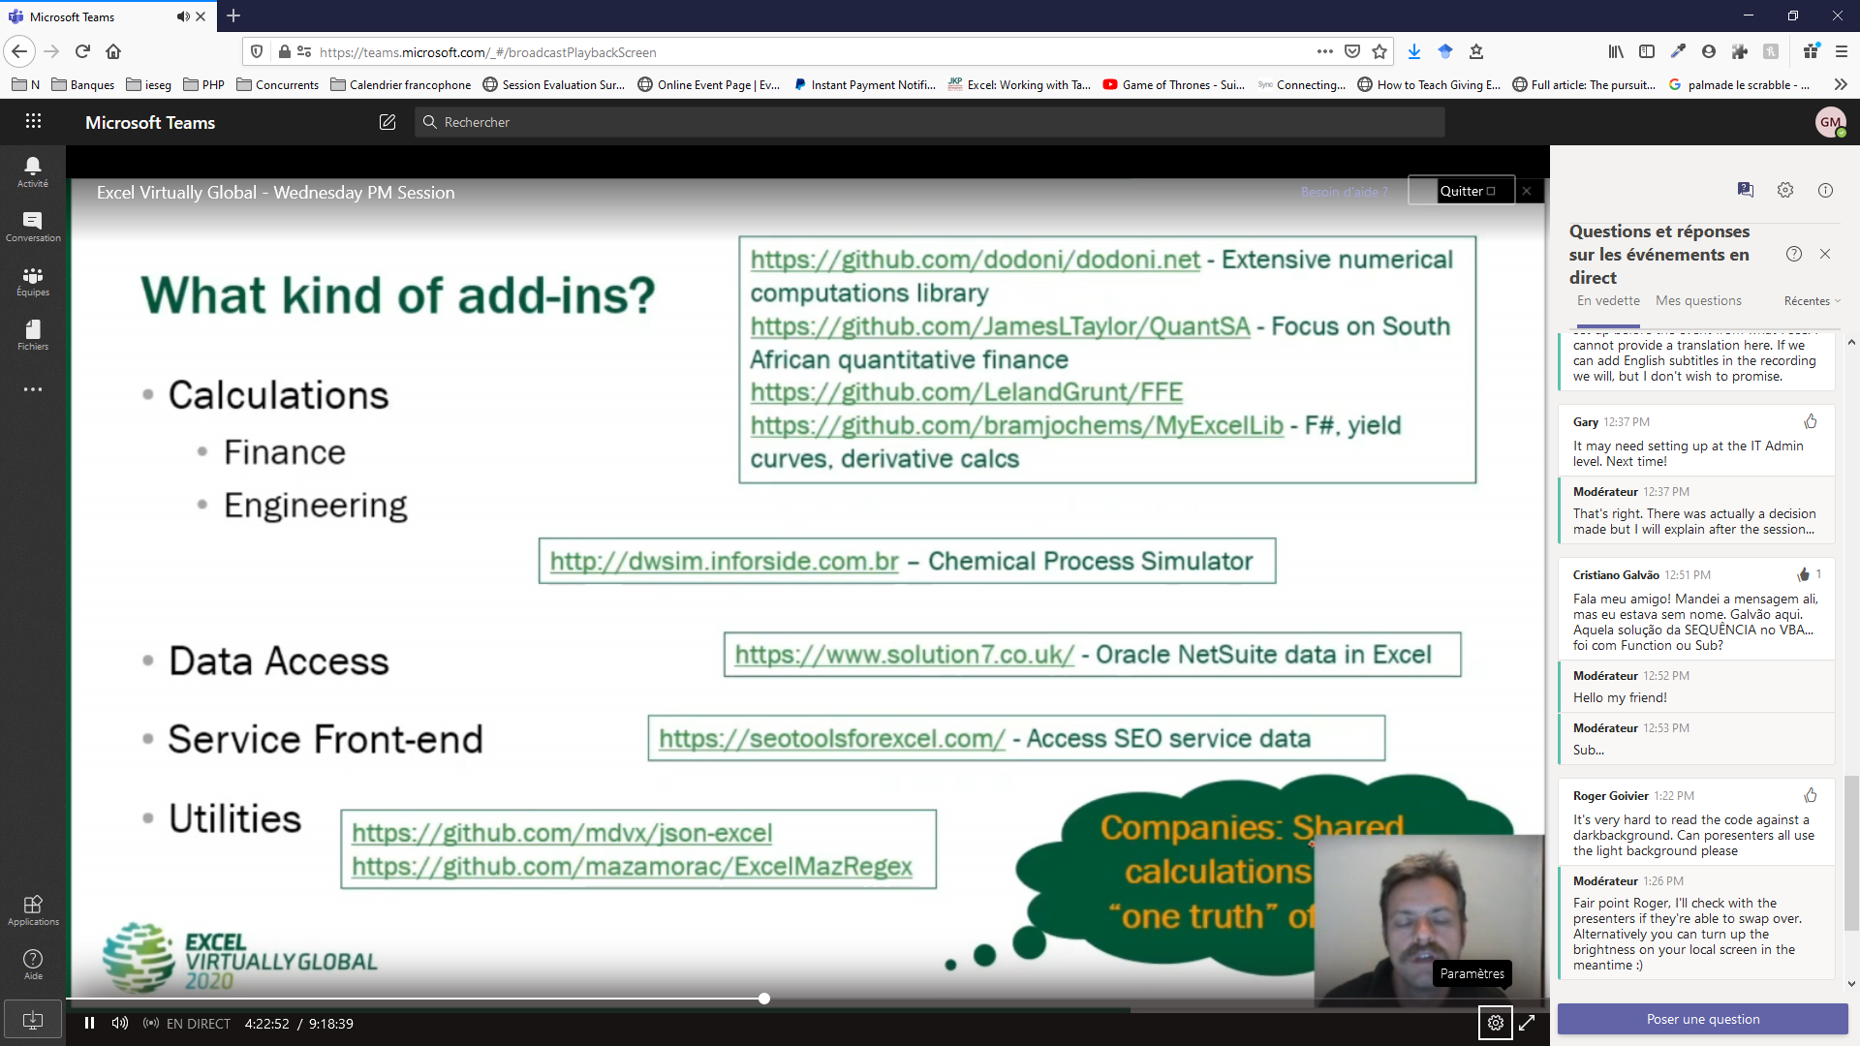This screenshot has width=1860, height=1046.
Task: Like Roger Goivier's 1:22 PM question
Action: 1811,795
